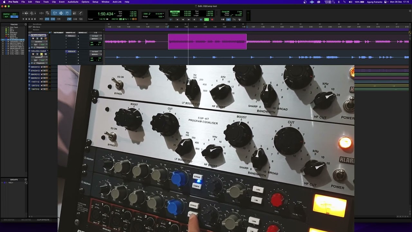Open automation mode 'read' on 01KckSht12dbR
The image size is (412, 232).
point(43,44)
